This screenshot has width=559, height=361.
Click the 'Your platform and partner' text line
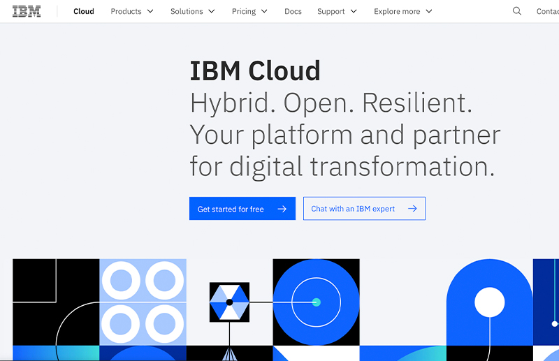click(x=345, y=135)
